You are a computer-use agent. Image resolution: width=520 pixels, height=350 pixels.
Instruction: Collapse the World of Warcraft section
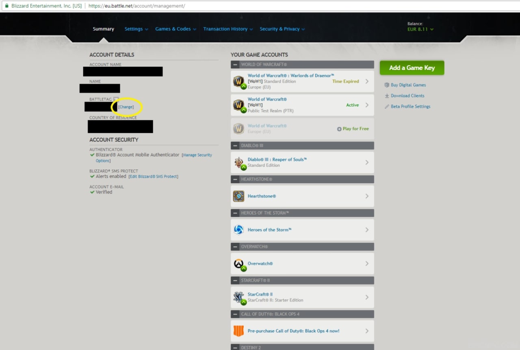pyautogui.click(x=235, y=65)
